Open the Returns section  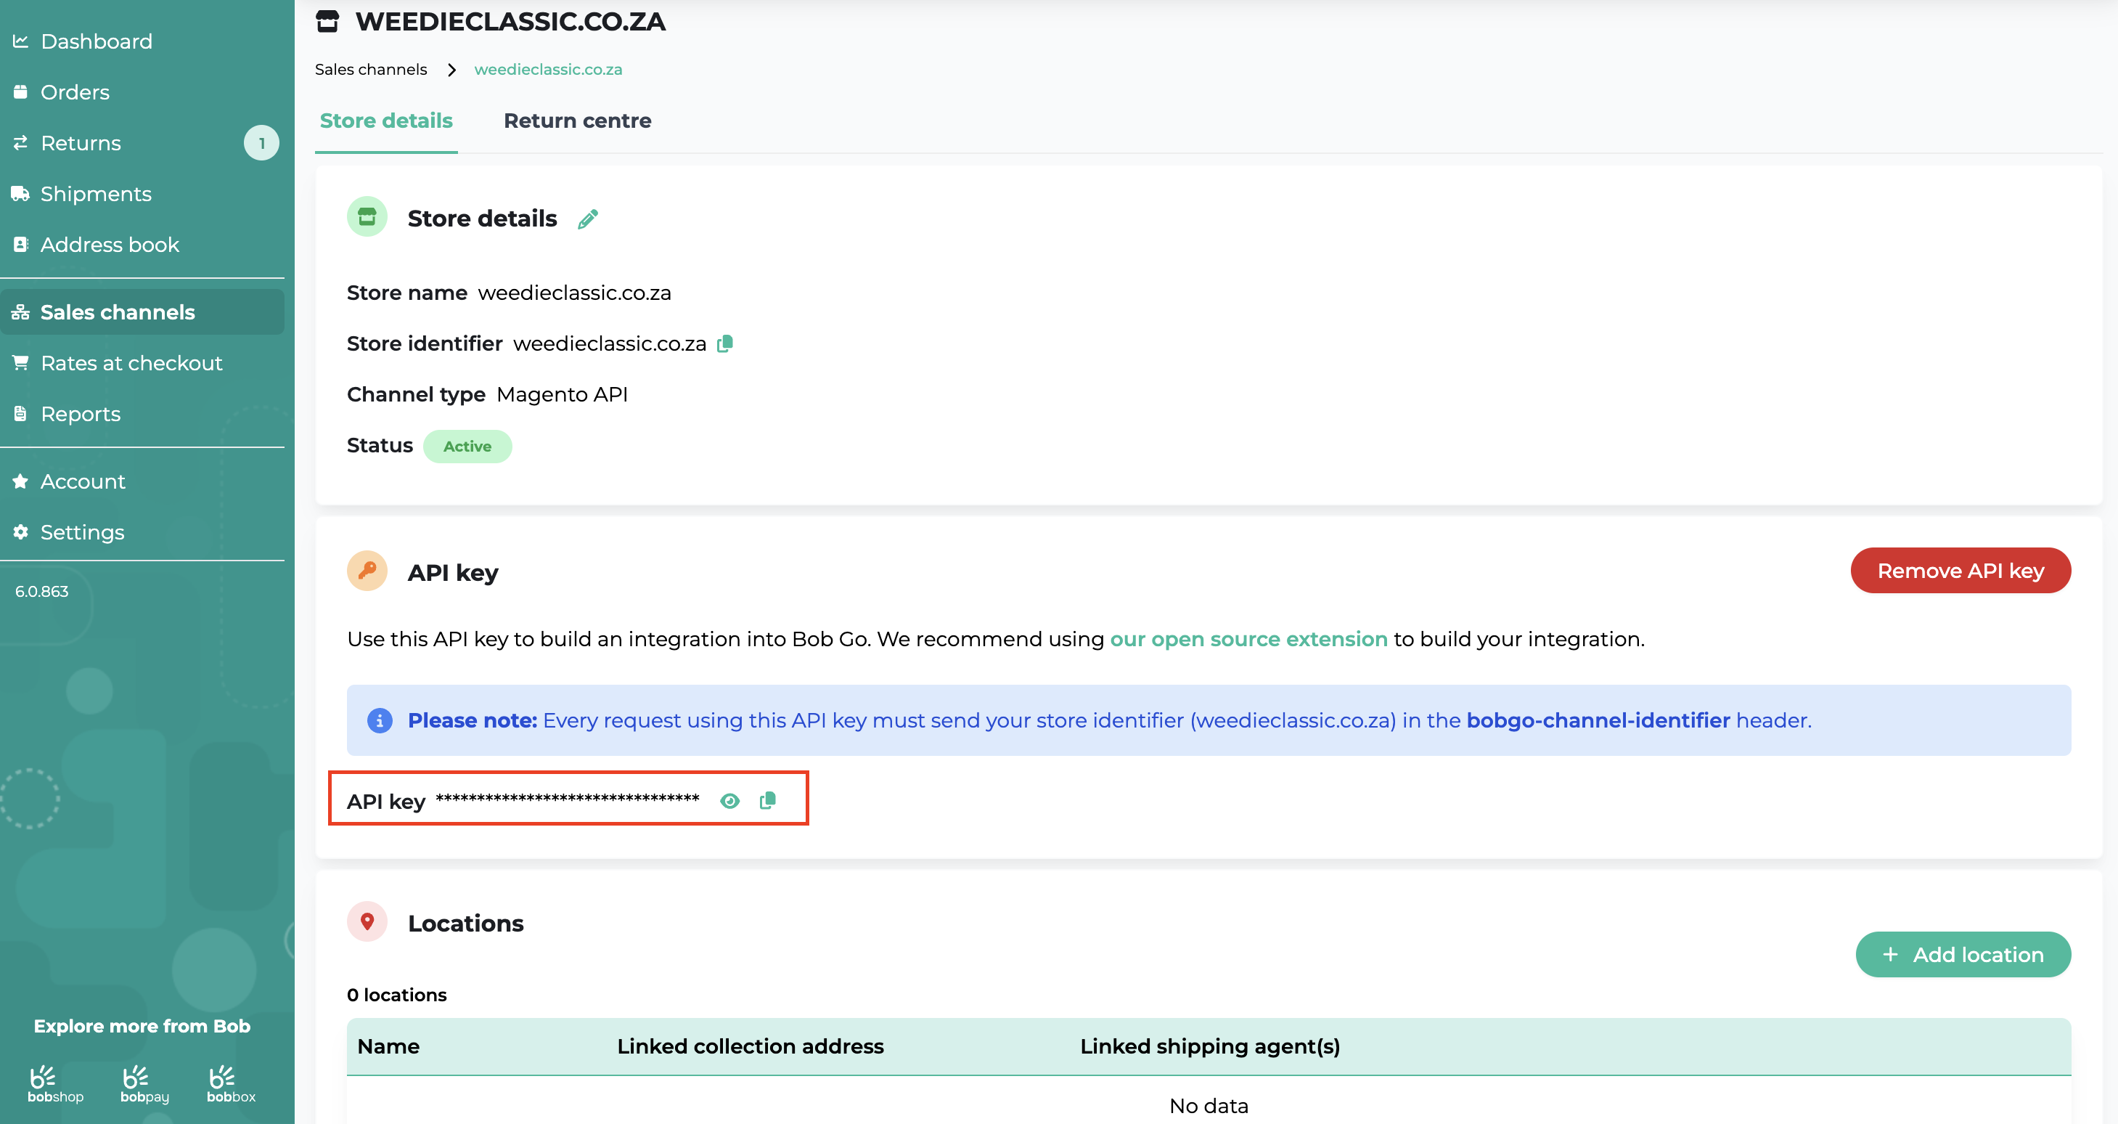[x=81, y=143]
